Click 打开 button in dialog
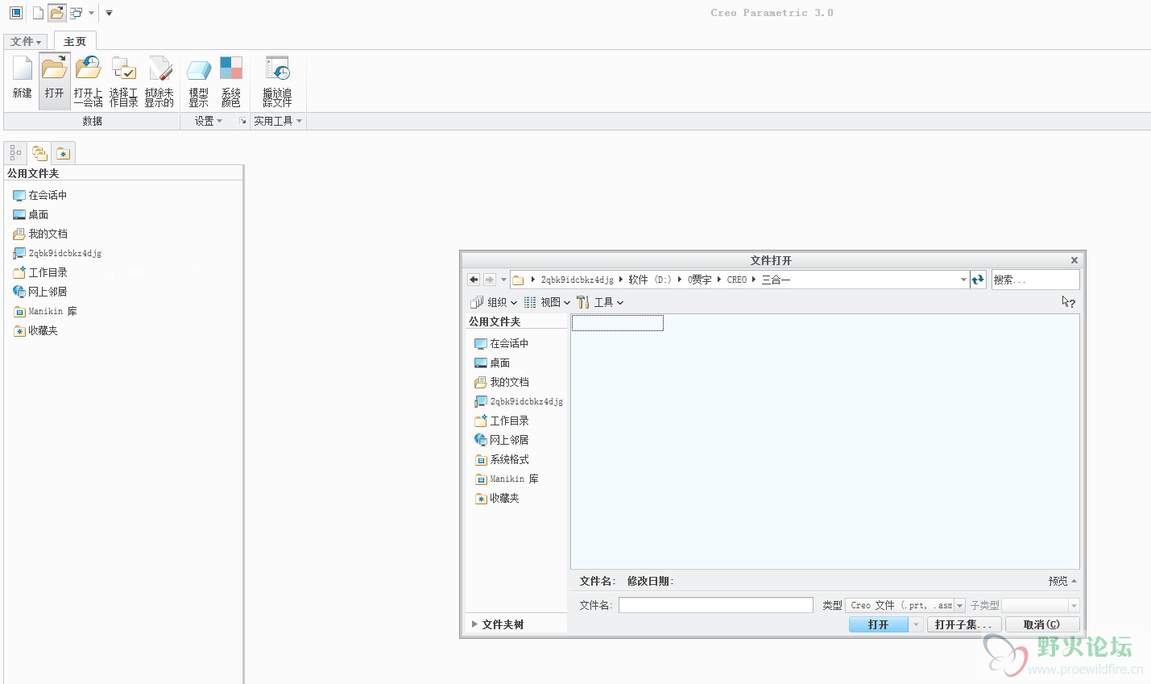 coord(878,624)
